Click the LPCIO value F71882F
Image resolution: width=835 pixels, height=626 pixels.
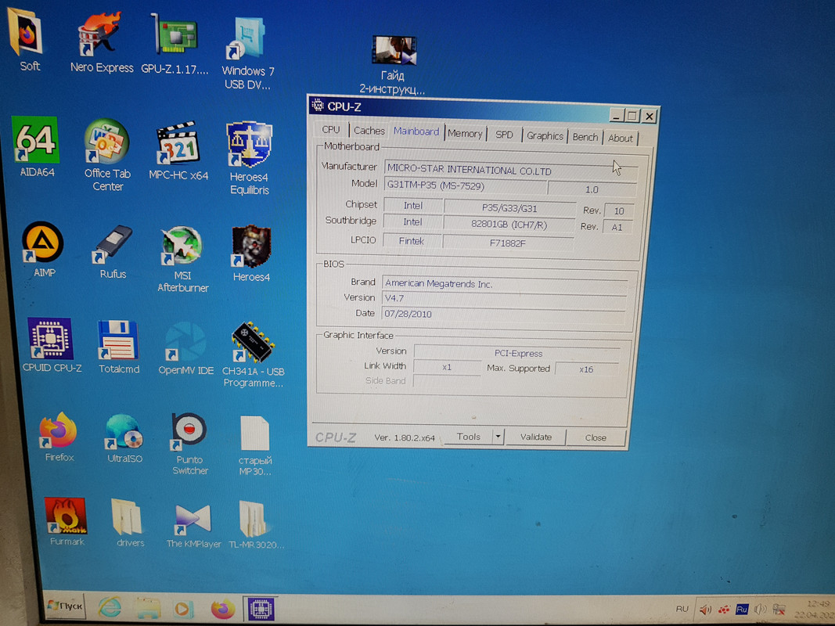pos(508,243)
